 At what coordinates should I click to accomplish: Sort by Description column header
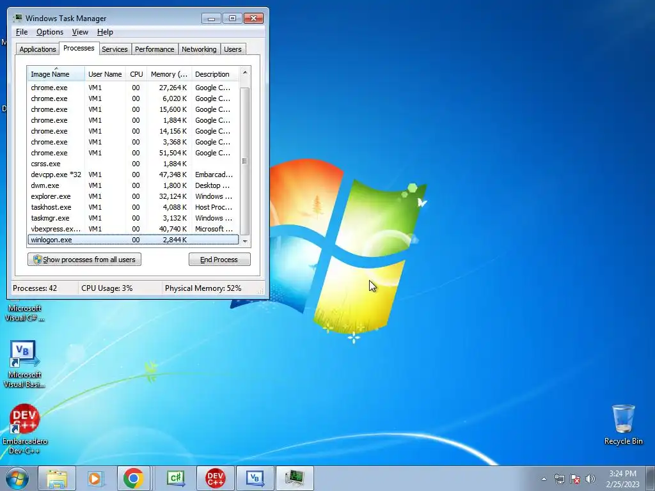coord(215,74)
